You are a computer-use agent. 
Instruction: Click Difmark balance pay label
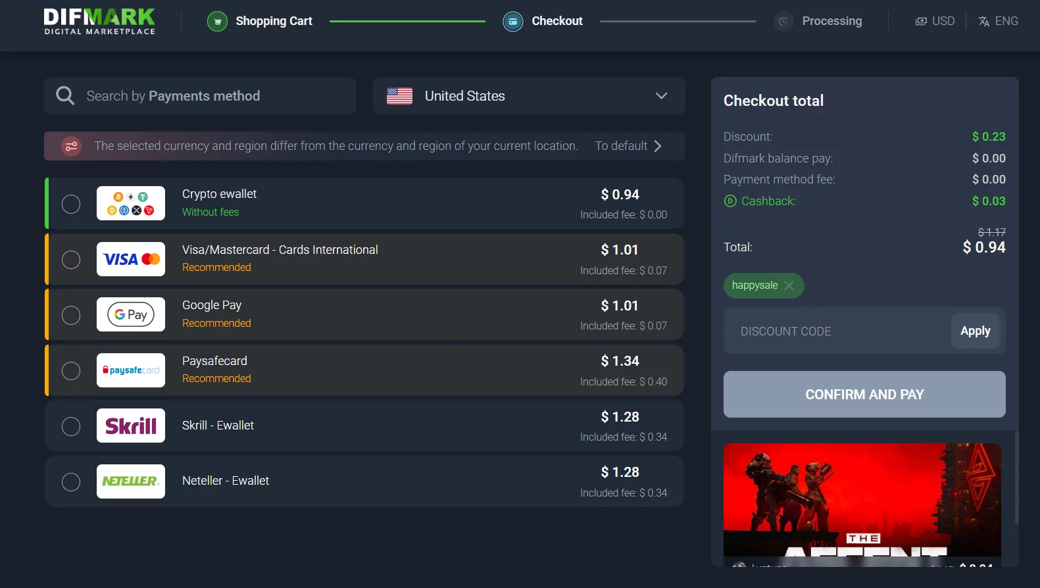click(x=778, y=159)
